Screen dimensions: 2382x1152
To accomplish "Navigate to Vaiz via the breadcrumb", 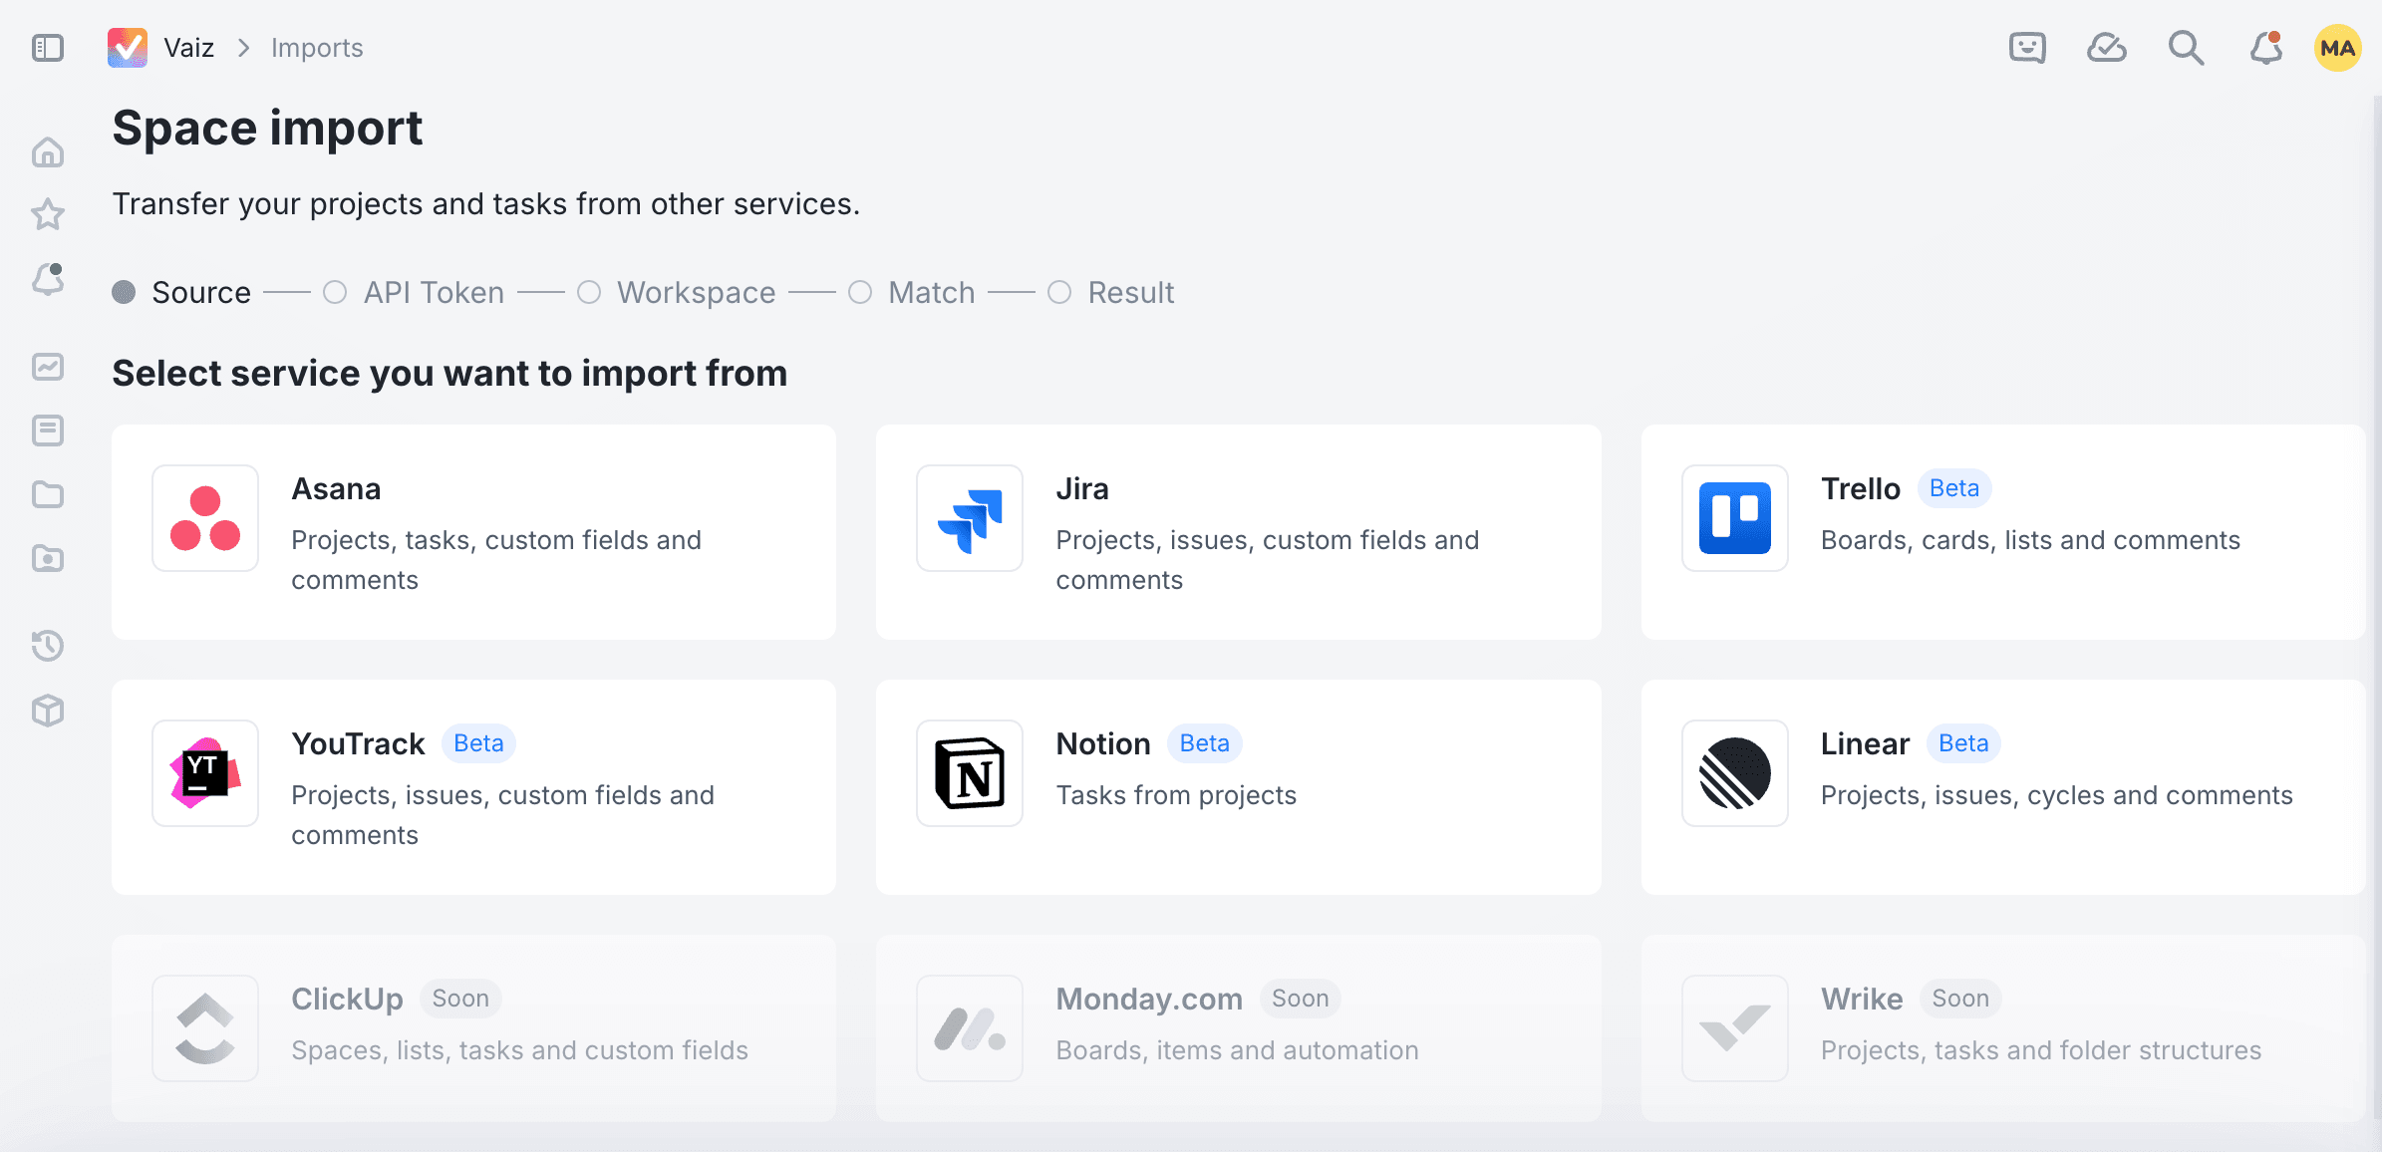I will (189, 47).
